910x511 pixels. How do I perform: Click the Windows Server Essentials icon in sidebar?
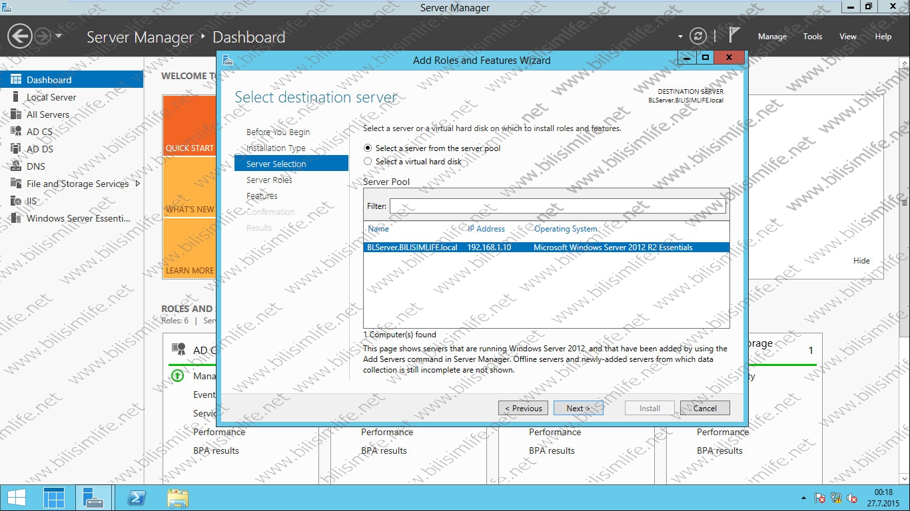tap(16, 218)
